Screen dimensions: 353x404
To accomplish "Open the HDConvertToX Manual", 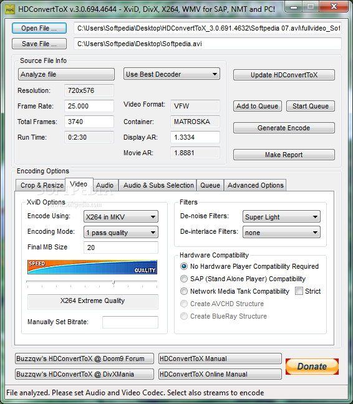I will [x=220, y=358].
